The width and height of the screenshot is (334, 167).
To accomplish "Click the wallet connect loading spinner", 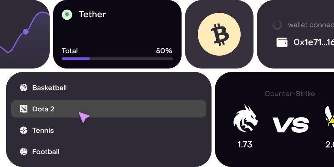I will click(277, 25).
